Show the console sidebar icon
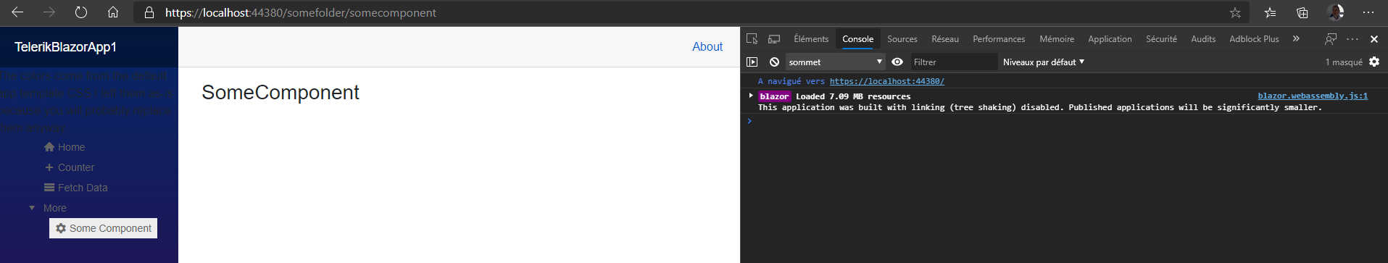This screenshot has width=1388, height=263. (752, 62)
